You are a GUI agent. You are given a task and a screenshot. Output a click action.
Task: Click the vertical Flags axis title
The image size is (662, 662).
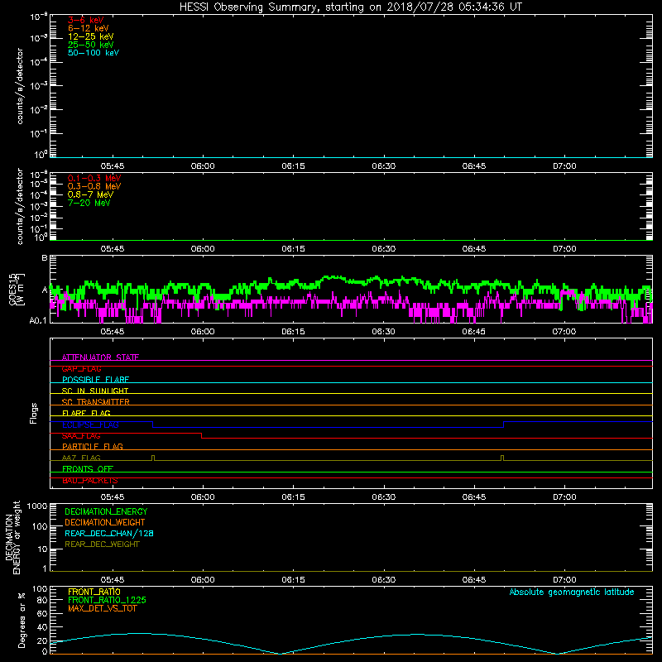click(34, 413)
